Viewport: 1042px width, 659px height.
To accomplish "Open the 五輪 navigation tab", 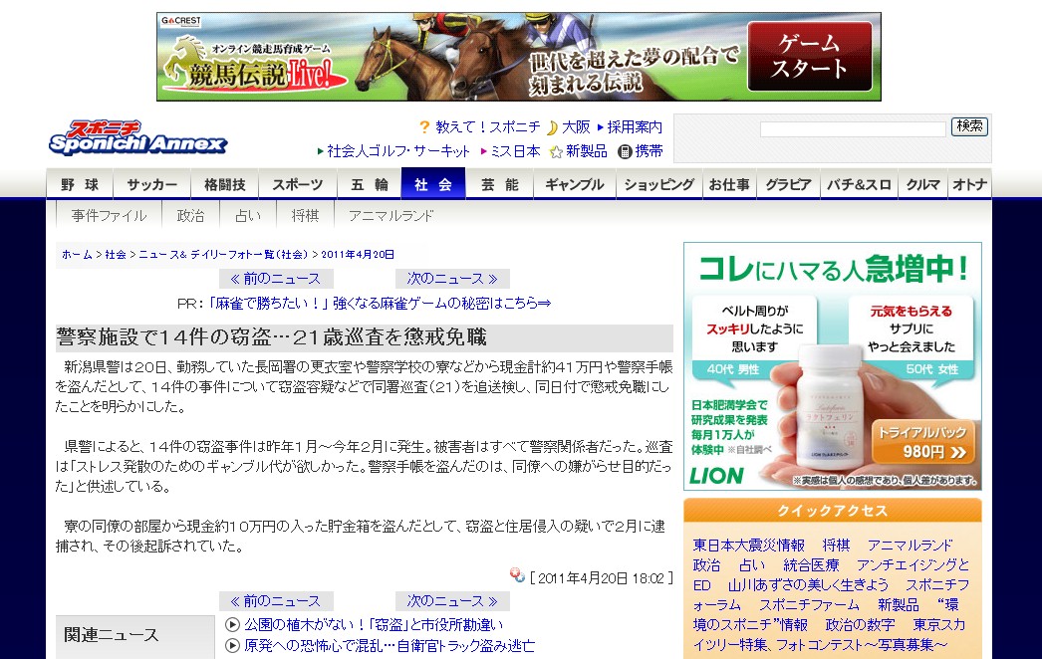I will coord(369,185).
